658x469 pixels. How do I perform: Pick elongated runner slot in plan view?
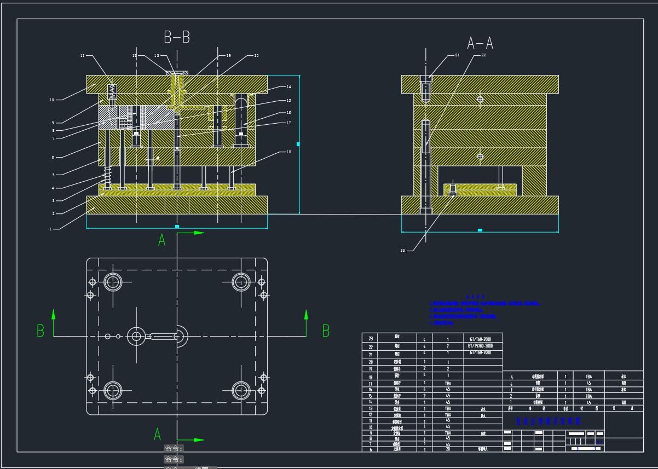click(x=163, y=336)
